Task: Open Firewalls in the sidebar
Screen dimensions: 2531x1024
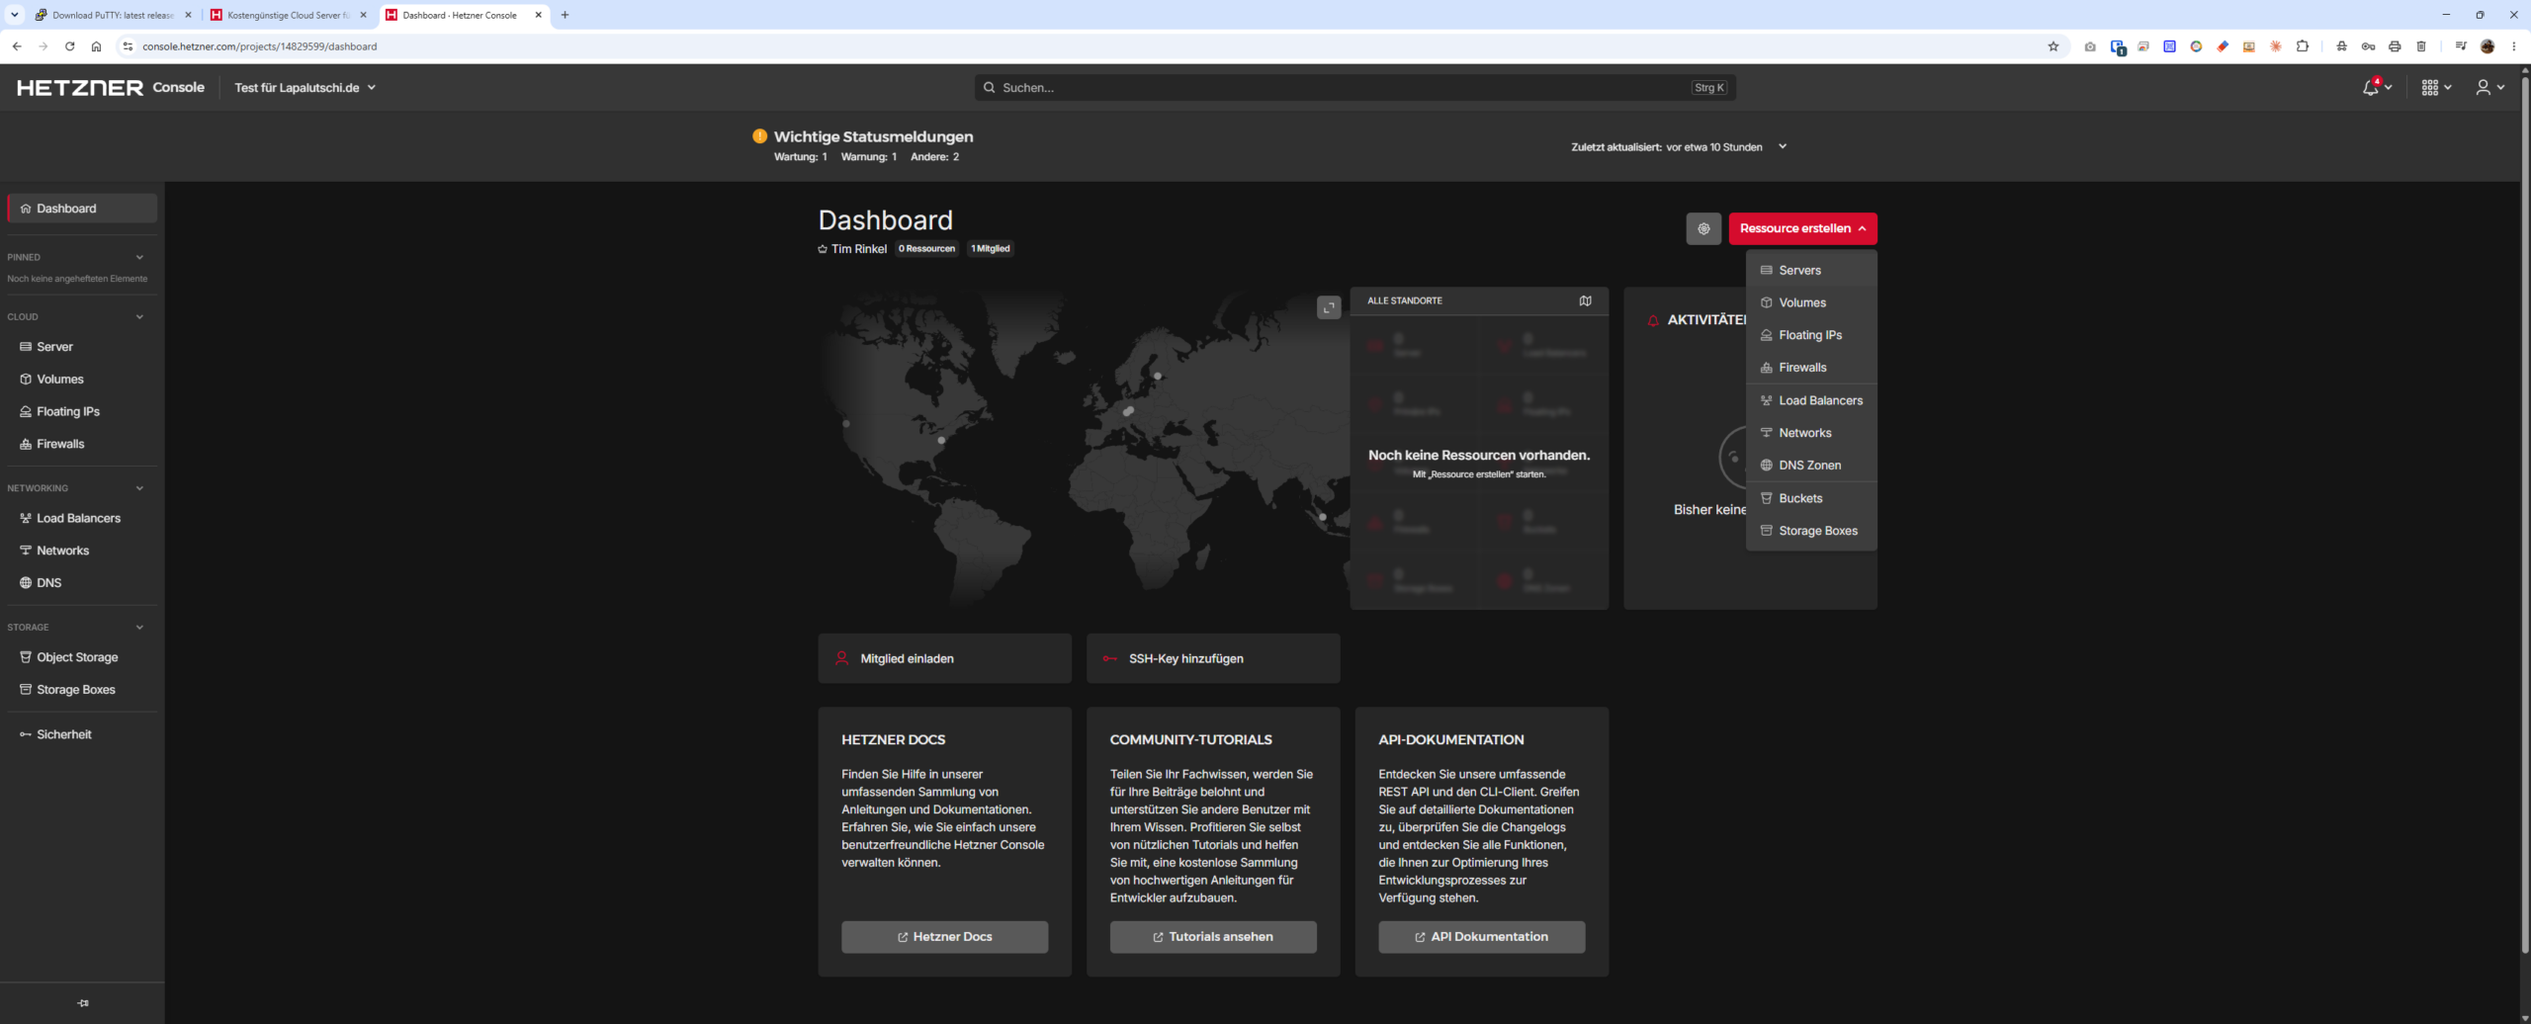Action: 82,444
